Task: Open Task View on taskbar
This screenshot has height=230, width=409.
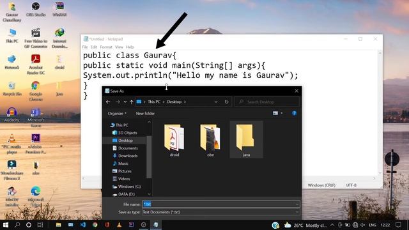Action: [40, 225]
